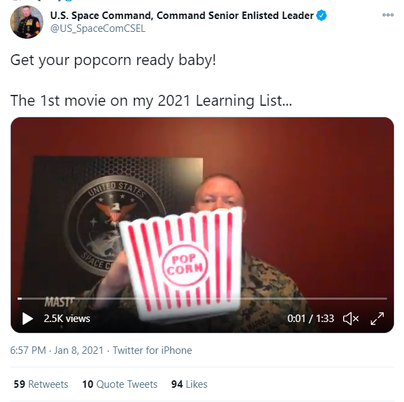404x402 pixels.
Task: Click the Twitter for iPhone source link
Action: [x=152, y=350]
